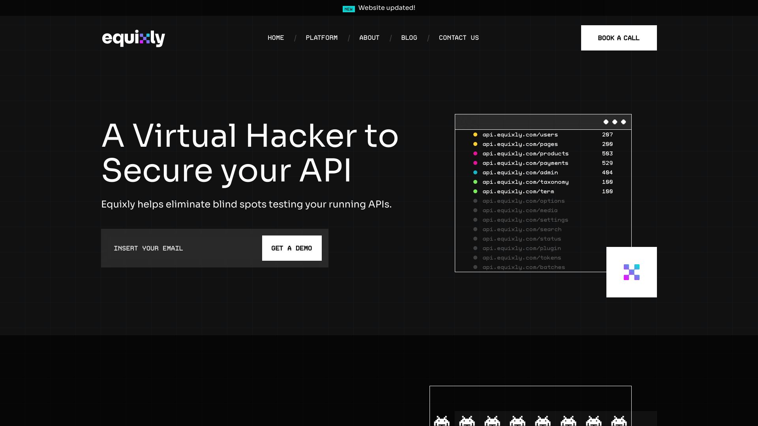Open the Platform menu item
The image size is (758, 426).
pyautogui.click(x=321, y=38)
